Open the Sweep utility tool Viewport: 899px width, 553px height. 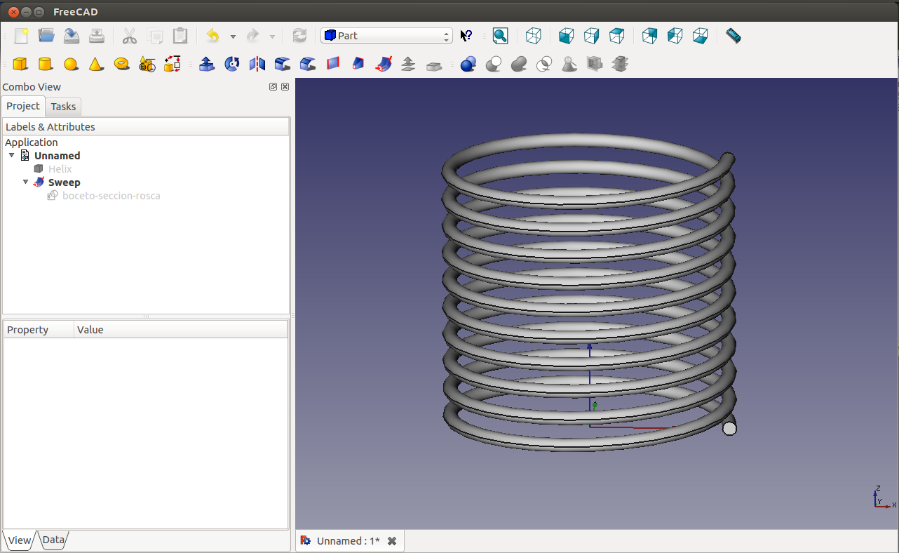tap(384, 65)
